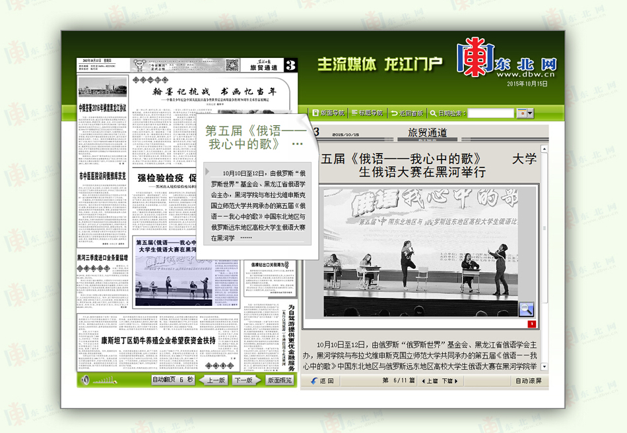Click 返回首版 to return to front page
The width and height of the screenshot is (627, 433).
[407, 113]
